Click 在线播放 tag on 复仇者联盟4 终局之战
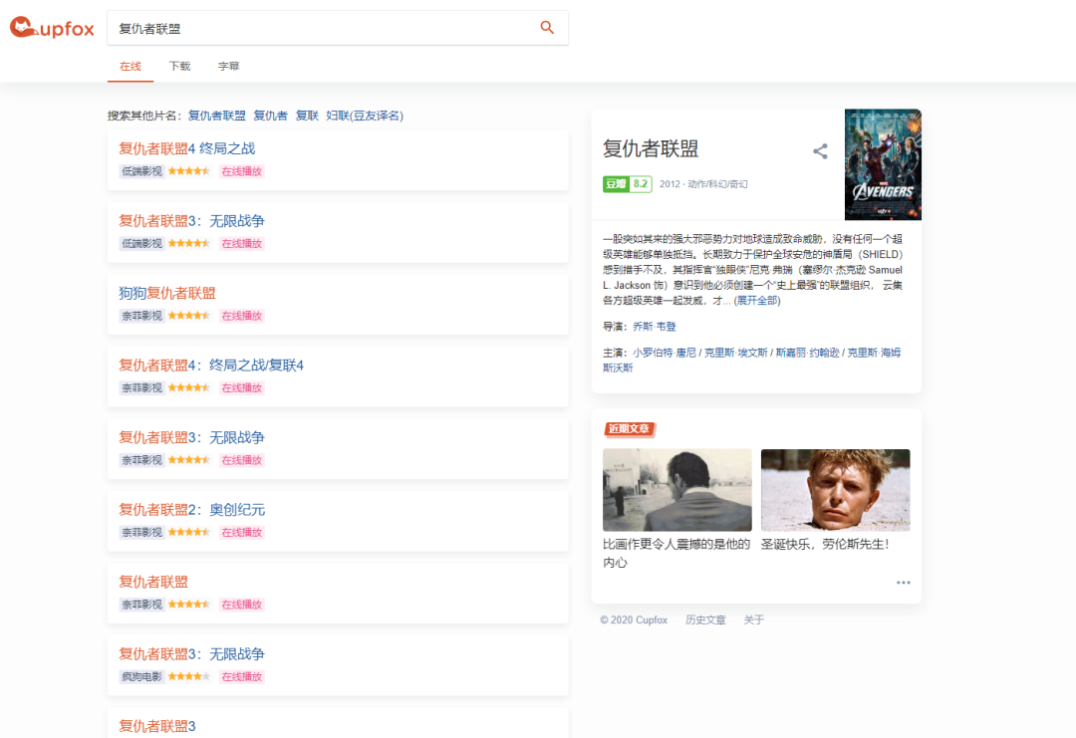 tap(241, 171)
